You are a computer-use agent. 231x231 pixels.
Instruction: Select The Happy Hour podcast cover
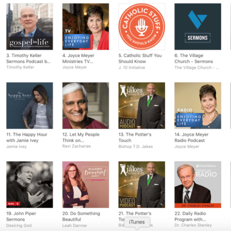(x=29, y=106)
